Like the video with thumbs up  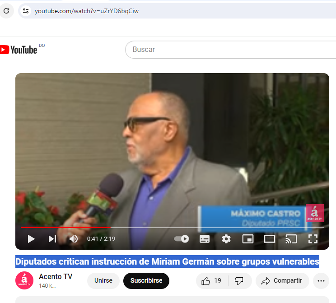(212, 281)
